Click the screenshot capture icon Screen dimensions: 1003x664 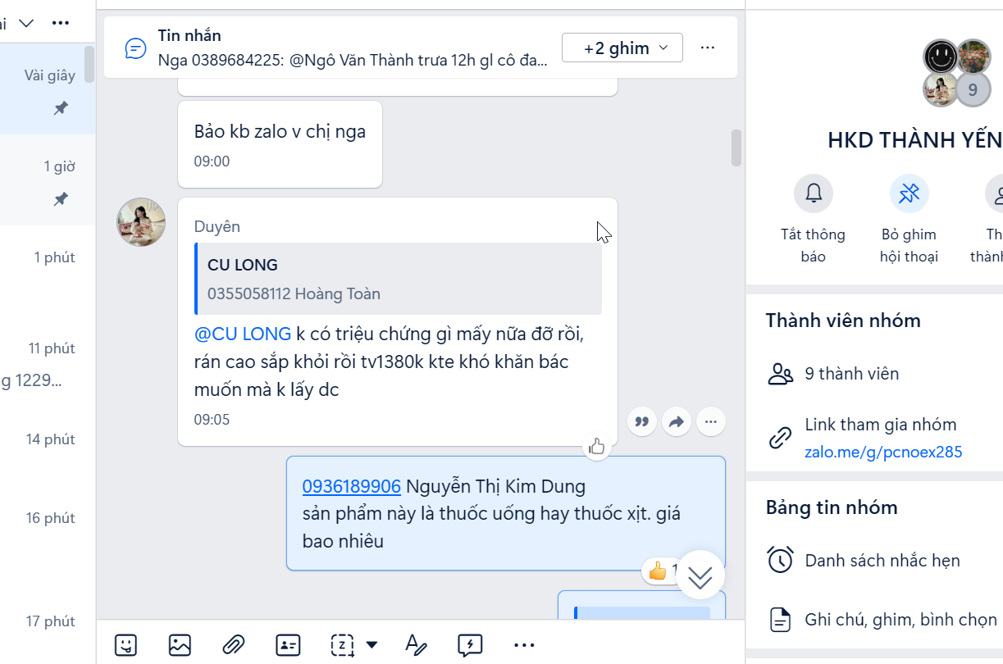[341, 645]
